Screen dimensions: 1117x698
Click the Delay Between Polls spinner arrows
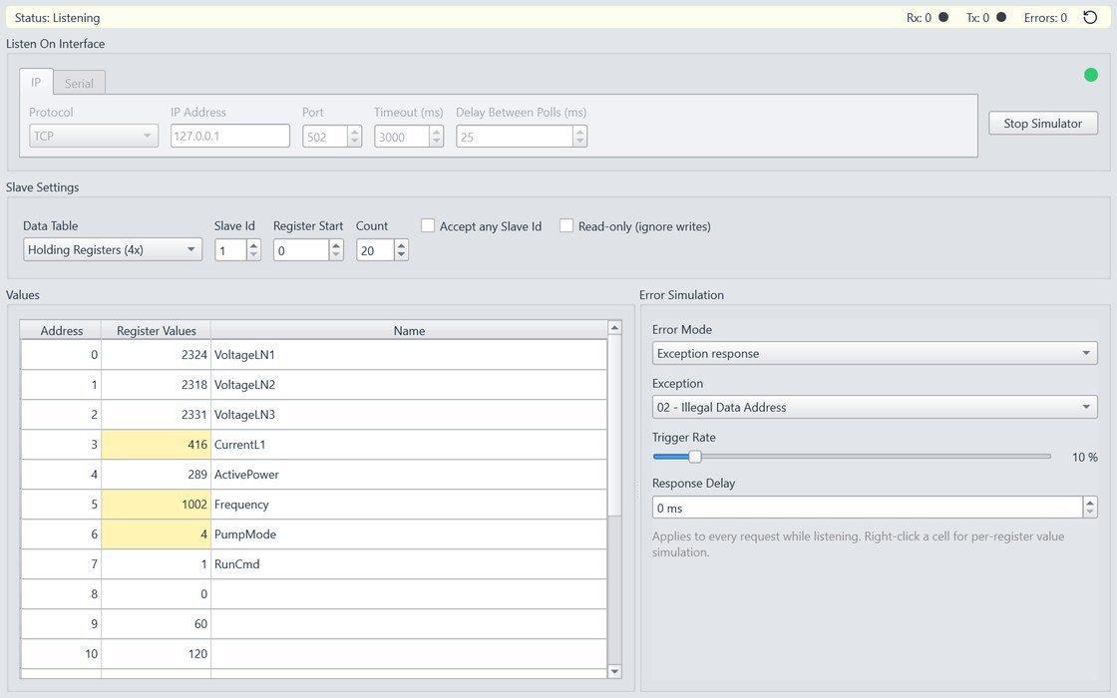(x=579, y=136)
